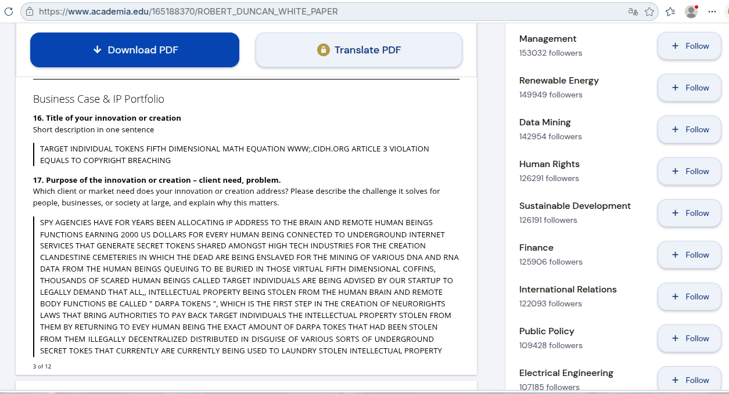Click the Translate PDF button
This screenshot has height=394, width=729.
[x=359, y=50]
